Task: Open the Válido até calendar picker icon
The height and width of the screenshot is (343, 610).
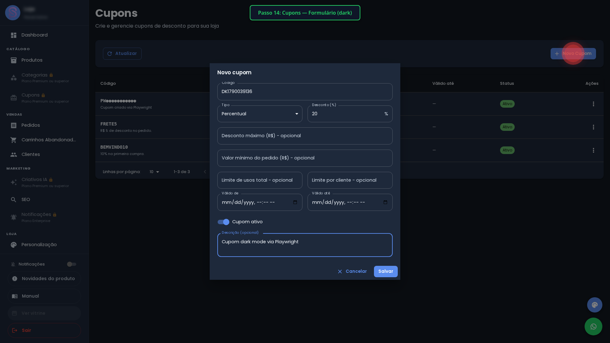Action: [385, 202]
